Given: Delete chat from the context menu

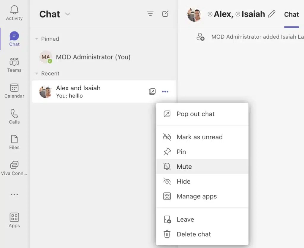Looking at the screenshot, I should pyautogui.click(x=193, y=234).
